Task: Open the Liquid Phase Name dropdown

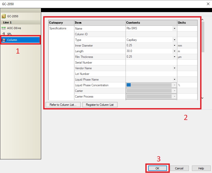Action: (x=174, y=80)
